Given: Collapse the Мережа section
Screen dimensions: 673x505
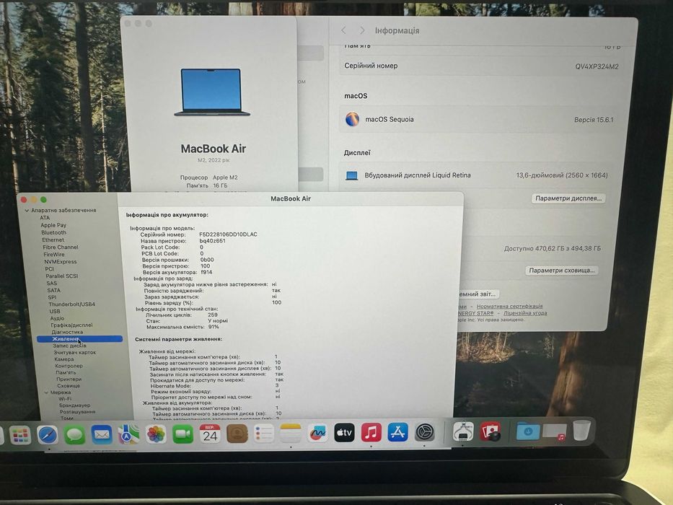Looking at the screenshot, I should click(46, 392).
